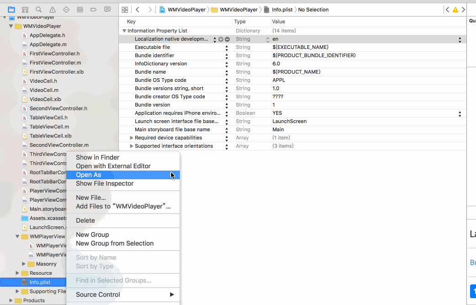The image size is (476, 305).
Task: Expand Required device capabilities array
Action: [x=131, y=138]
